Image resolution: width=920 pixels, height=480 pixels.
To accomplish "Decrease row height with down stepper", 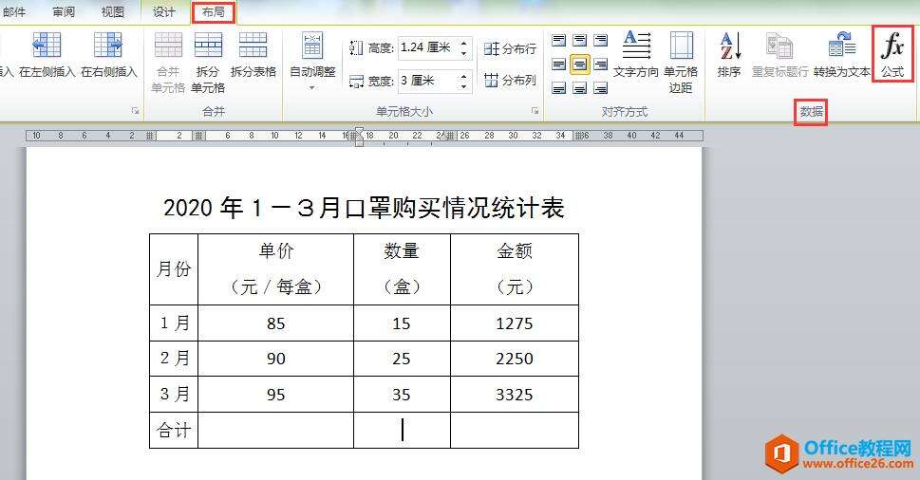I will [463, 53].
